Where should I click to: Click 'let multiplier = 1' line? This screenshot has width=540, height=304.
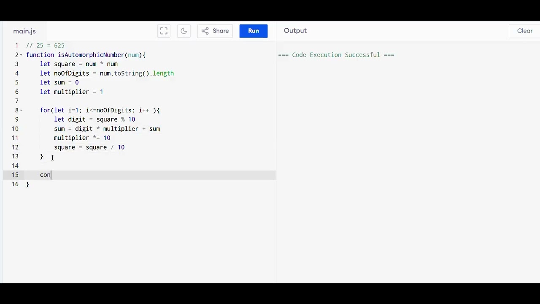(x=72, y=92)
